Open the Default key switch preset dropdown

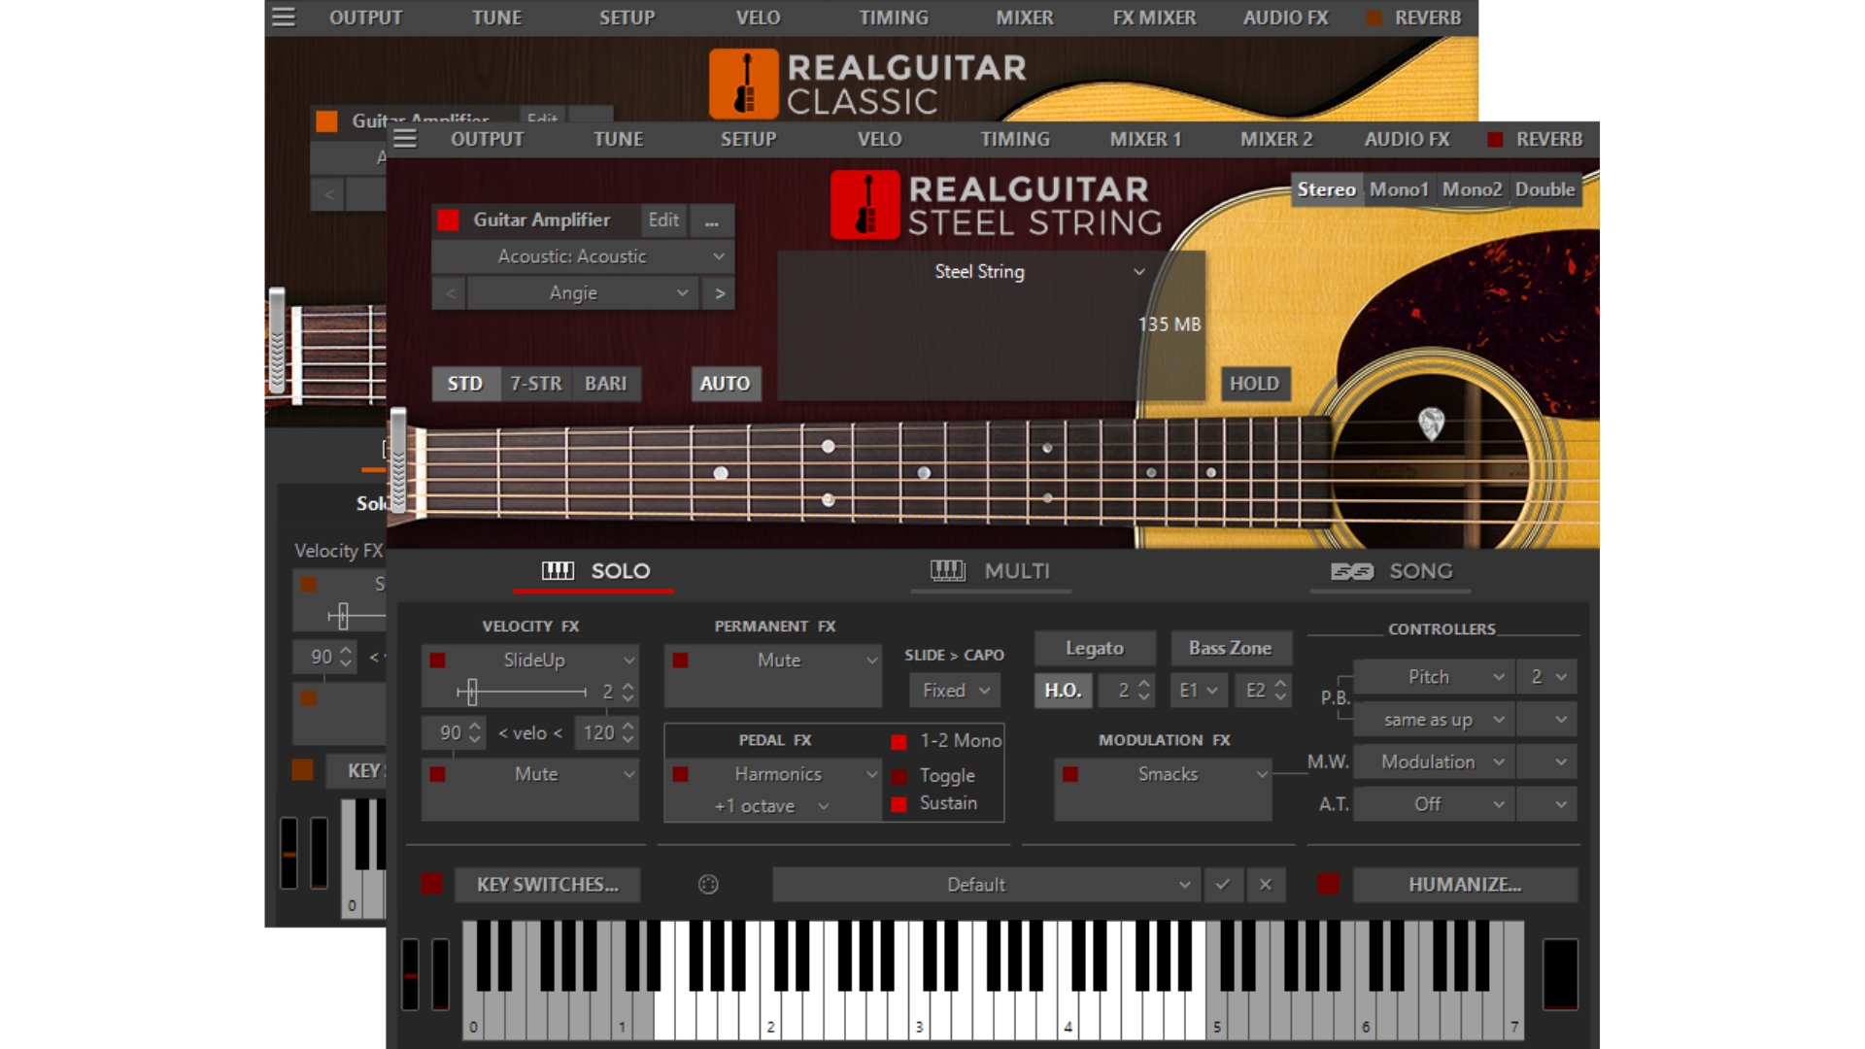pyautogui.click(x=987, y=884)
